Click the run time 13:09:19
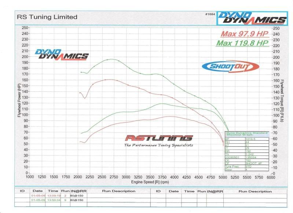The image size is (293, 213). click(x=54, y=196)
